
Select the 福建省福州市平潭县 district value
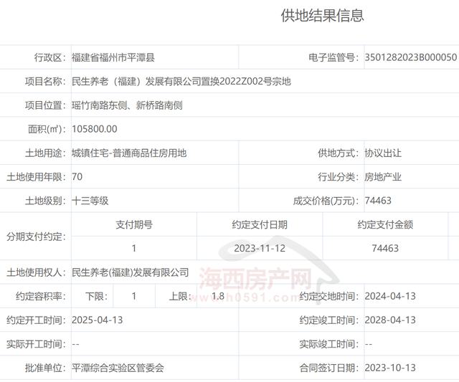(113, 57)
